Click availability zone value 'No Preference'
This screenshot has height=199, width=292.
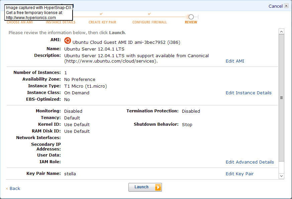80,80
